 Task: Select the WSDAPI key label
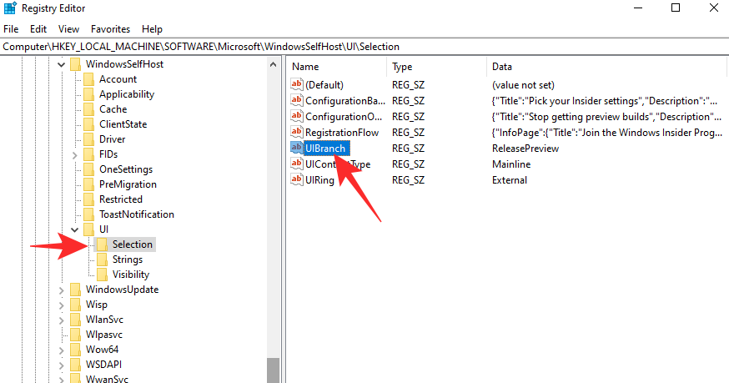click(x=103, y=365)
